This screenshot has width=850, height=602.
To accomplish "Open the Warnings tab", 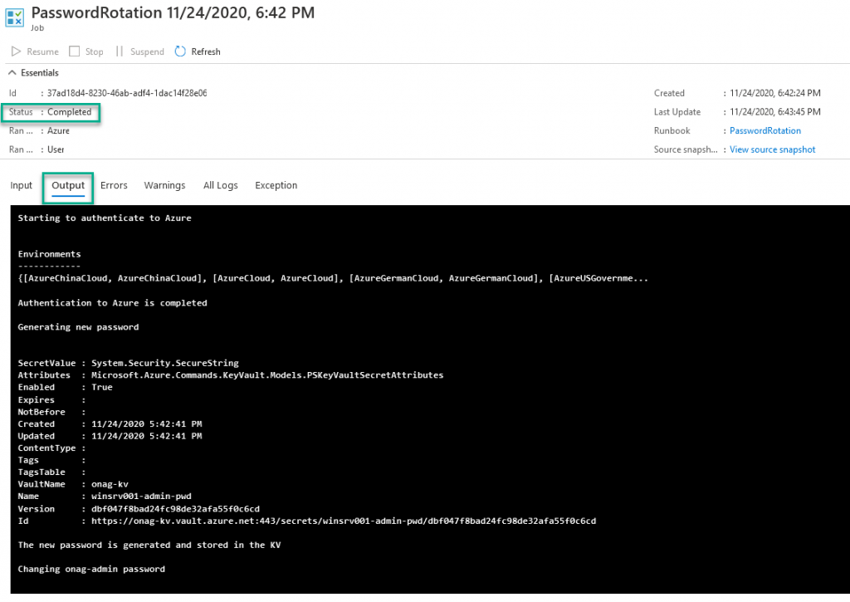I will [x=165, y=185].
